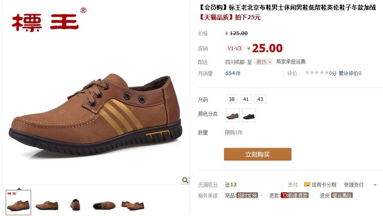Select shoe size 41
This screenshot has height=216, width=383.
(x=246, y=99)
